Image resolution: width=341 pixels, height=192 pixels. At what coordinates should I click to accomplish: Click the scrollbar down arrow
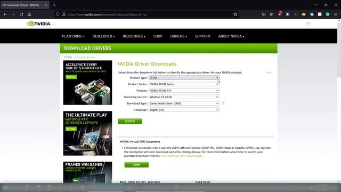point(339,181)
